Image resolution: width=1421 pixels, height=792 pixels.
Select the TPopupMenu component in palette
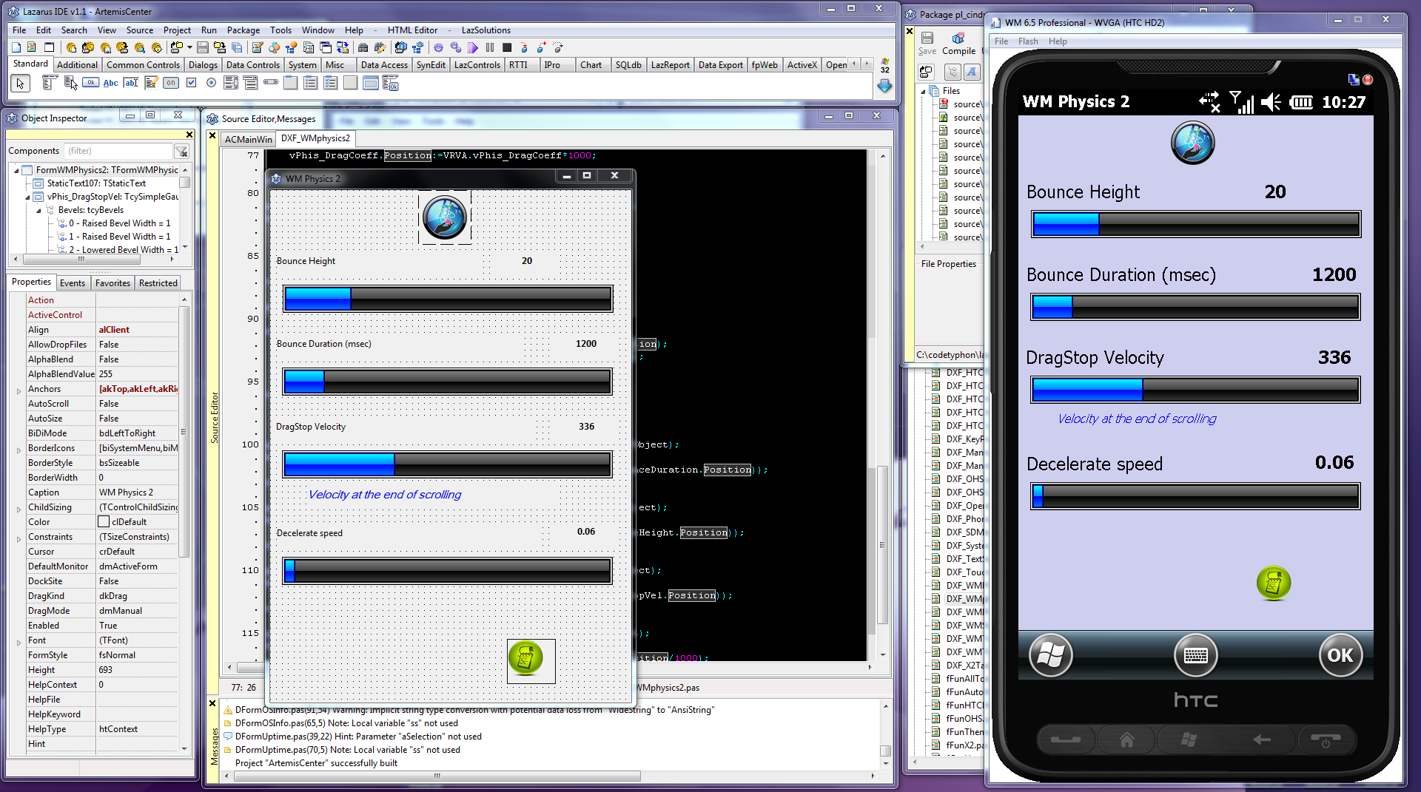click(70, 83)
